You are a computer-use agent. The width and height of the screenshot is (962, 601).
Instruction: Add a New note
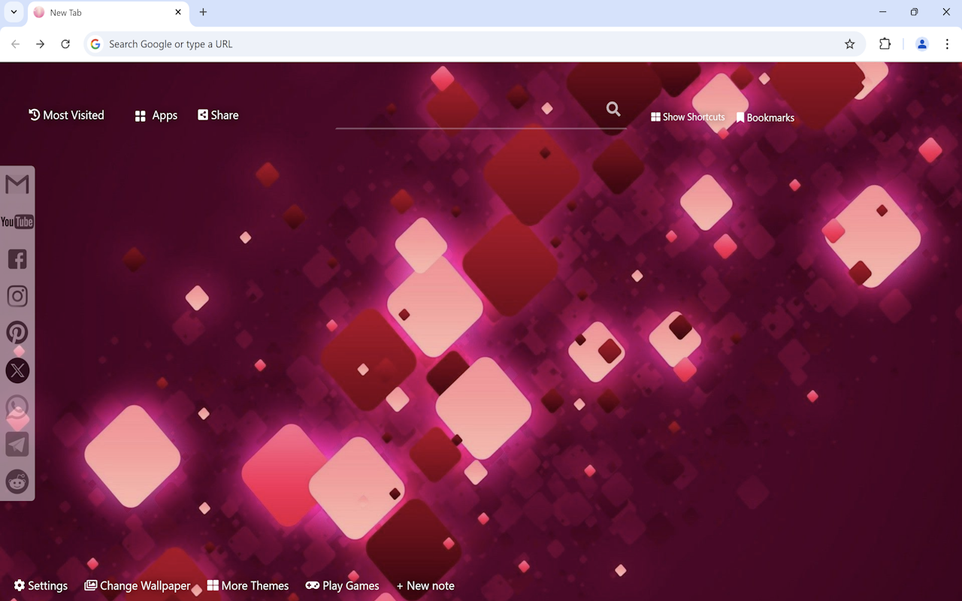425,586
